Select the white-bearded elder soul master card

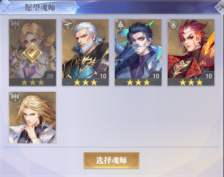[85, 52]
